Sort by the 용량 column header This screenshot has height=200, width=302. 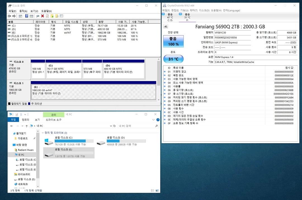pyautogui.click(x=106, y=22)
